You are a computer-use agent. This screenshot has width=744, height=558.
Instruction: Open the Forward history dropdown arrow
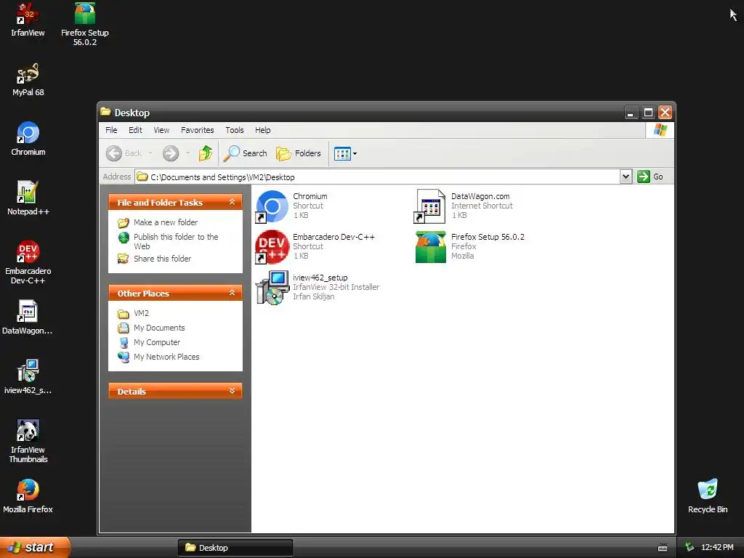188,153
